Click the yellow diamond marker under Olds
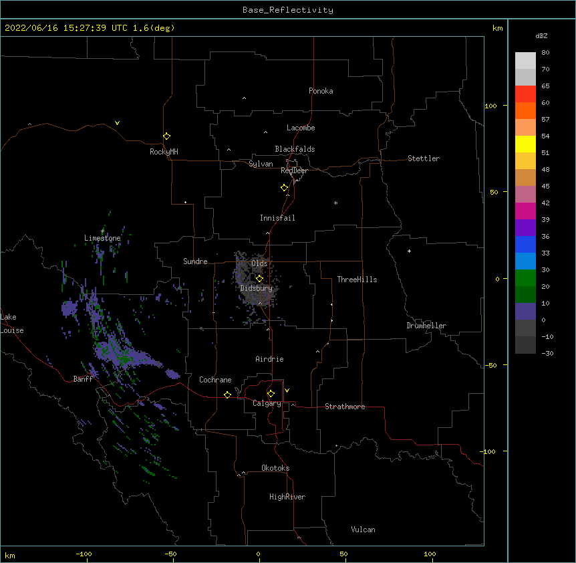The width and height of the screenshot is (576, 563). click(x=259, y=278)
